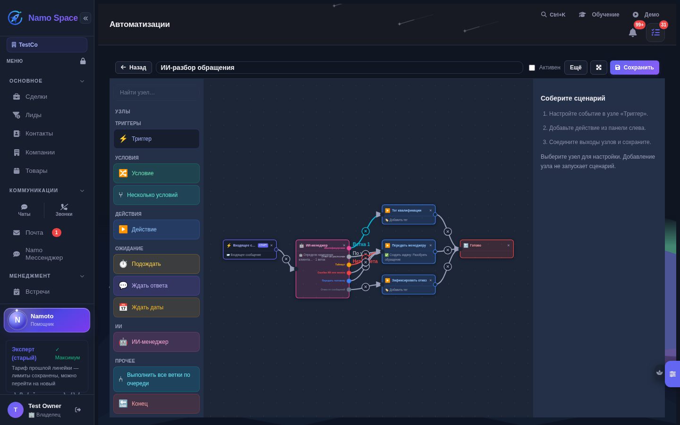Open the Ещё dropdown menu
This screenshot has width=680, height=425.
tap(576, 68)
